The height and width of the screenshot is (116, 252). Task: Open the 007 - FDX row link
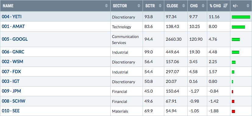(x=11, y=71)
